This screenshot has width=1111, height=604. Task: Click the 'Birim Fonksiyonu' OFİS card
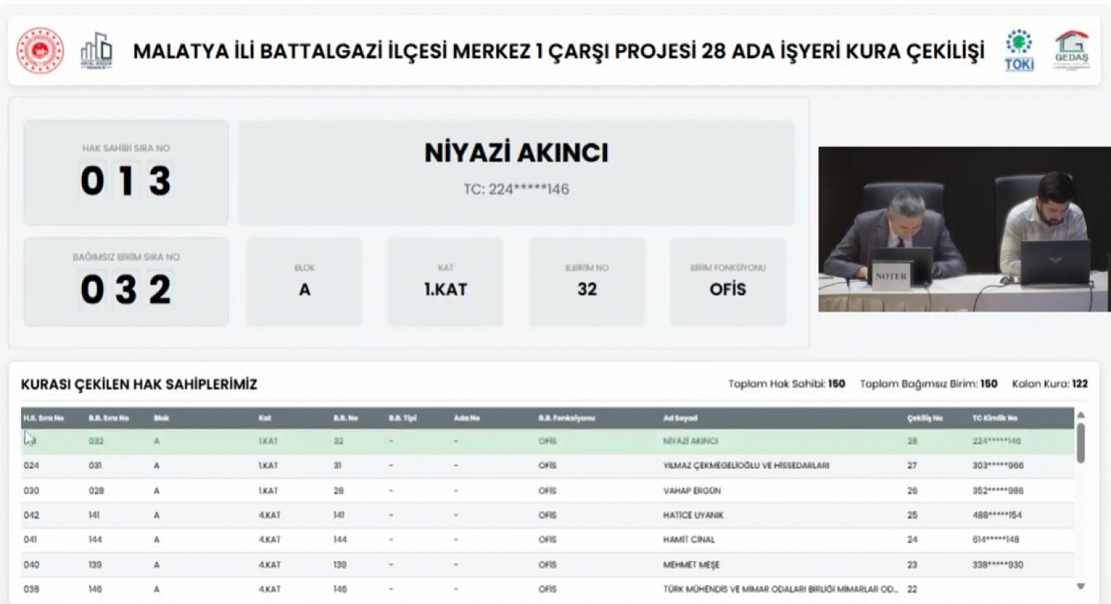[727, 282]
